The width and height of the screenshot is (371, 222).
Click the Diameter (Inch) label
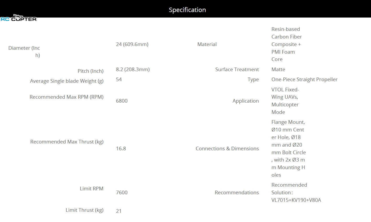pos(24,51)
